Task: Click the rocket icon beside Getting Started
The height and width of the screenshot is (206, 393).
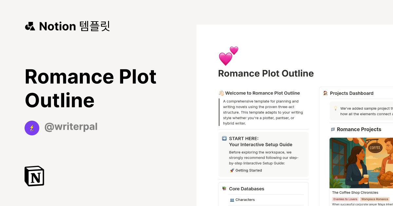Action: 232,170
